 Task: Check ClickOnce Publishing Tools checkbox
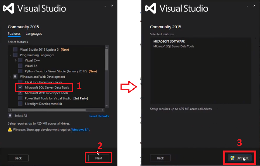coord(20,82)
